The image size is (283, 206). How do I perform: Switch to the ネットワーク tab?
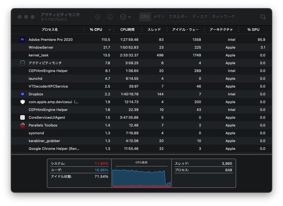(x=223, y=17)
